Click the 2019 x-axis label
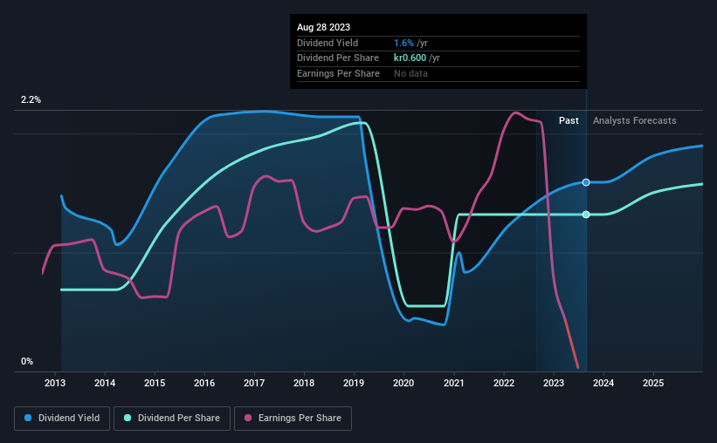The width and height of the screenshot is (717, 443). coord(354,383)
